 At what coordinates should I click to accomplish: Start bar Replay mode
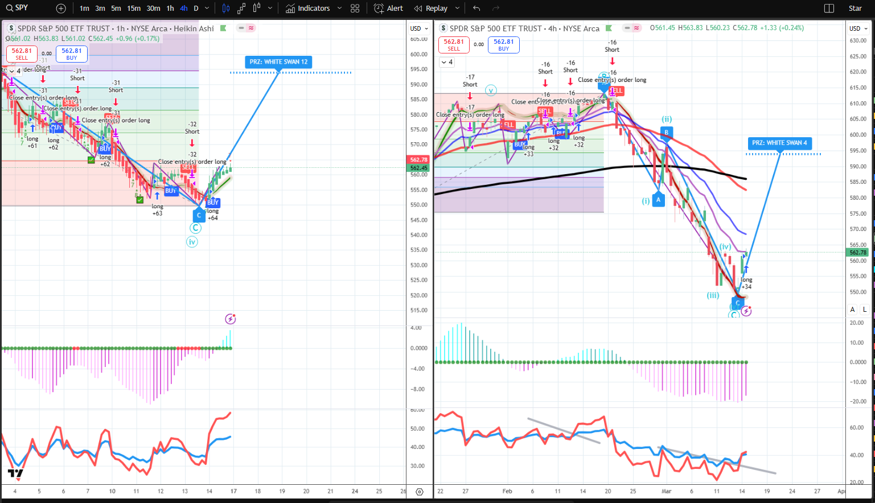tap(431, 9)
